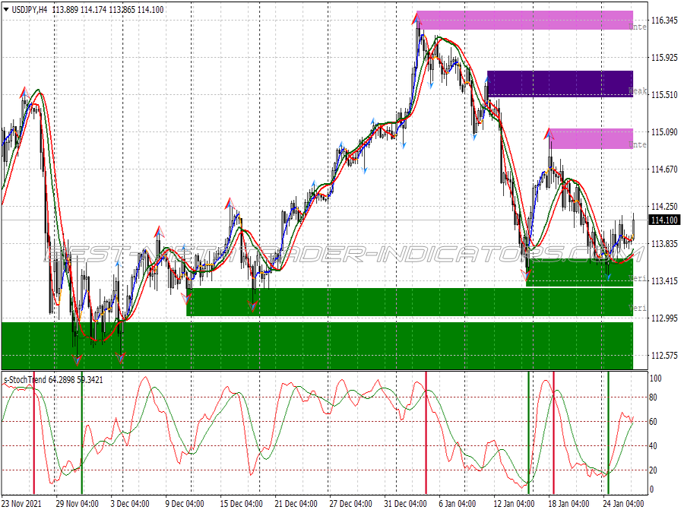Viewport: 684px width, 513px height.
Task: Select the red sell arrow at the 116.345 peak
Action: coord(417,18)
